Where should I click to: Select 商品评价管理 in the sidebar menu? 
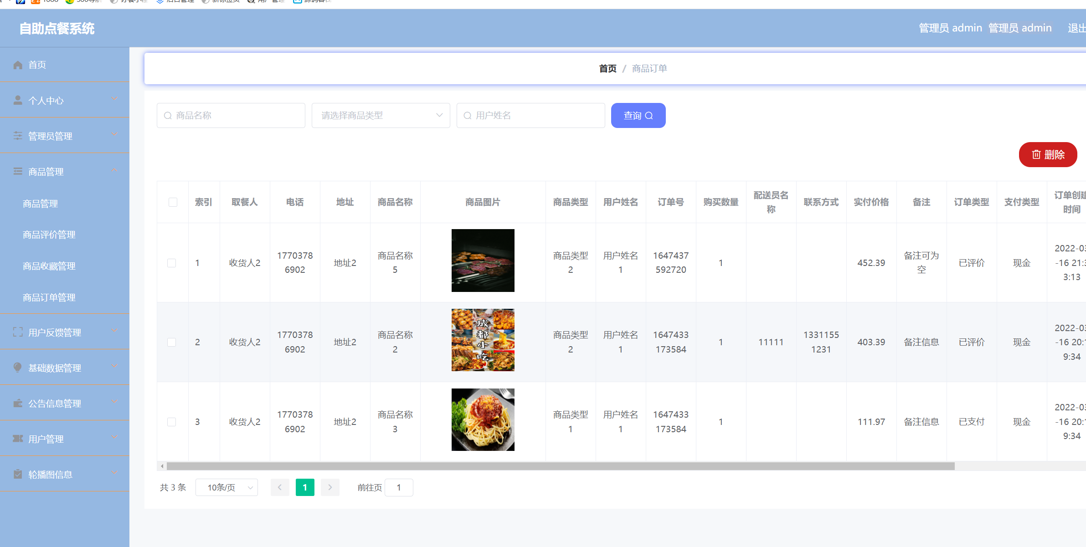point(49,234)
